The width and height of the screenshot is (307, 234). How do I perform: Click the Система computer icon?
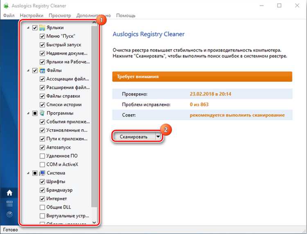[x=42, y=173]
